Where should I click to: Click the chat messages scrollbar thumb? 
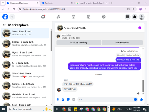pos(143,86)
